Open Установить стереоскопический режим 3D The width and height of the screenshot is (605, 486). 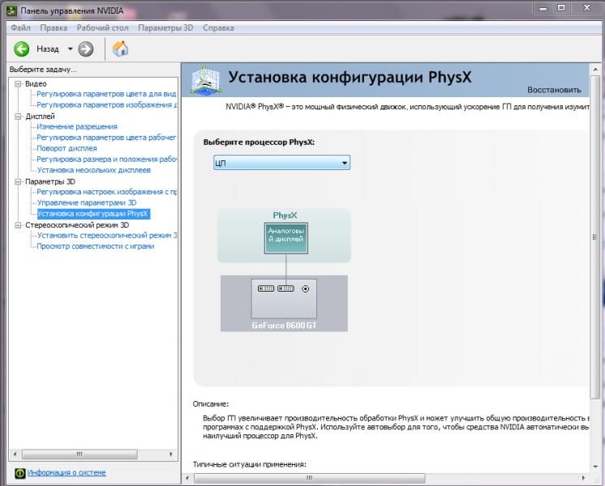point(107,235)
